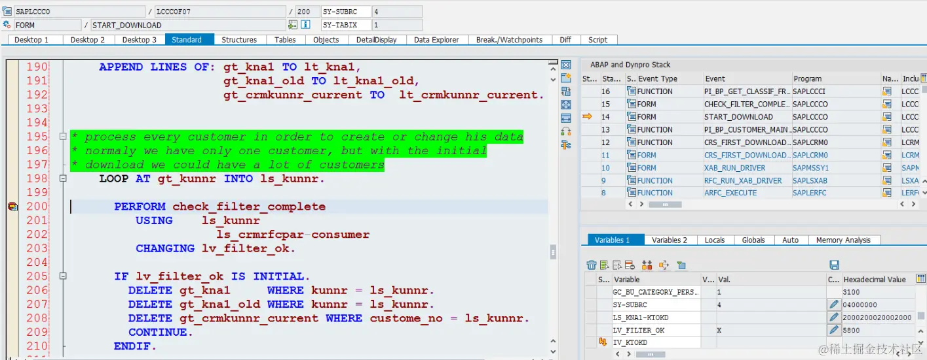Collapse the comment block at line 195
Image resolution: width=927 pixels, height=360 pixels.
point(63,137)
